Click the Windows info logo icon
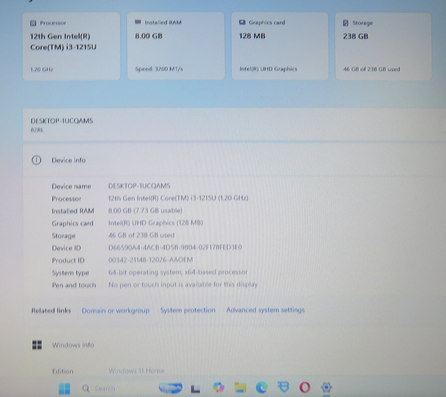 click(x=37, y=345)
